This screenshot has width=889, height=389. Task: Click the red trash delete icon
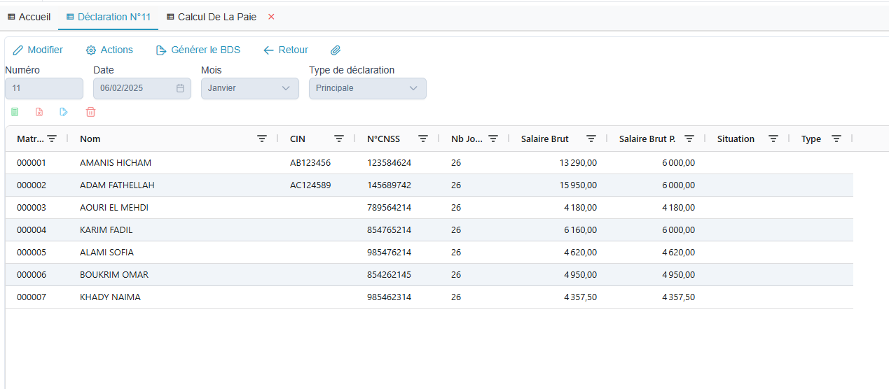pos(90,112)
